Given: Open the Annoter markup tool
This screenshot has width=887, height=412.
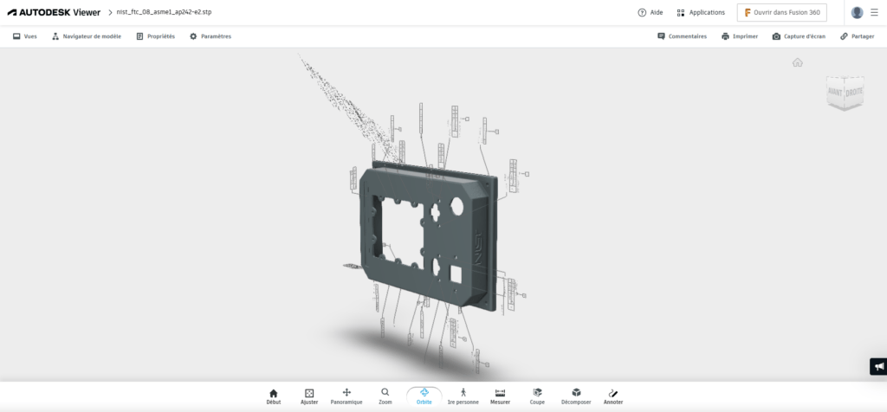Looking at the screenshot, I should tap(613, 396).
